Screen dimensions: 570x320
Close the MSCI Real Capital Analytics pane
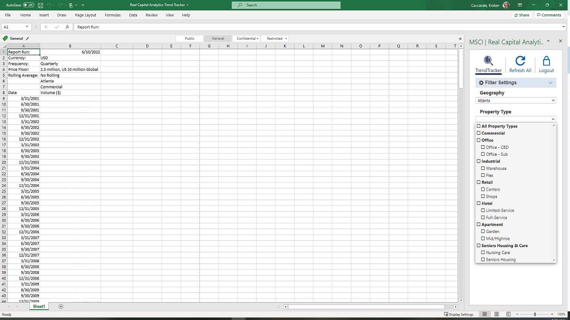[x=560, y=41]
